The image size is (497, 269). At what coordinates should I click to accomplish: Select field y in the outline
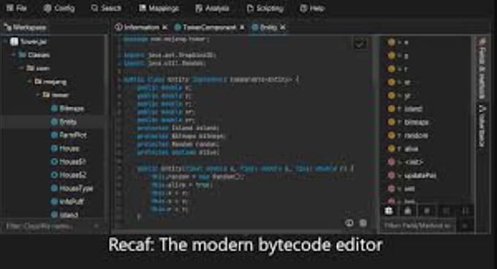406,55
